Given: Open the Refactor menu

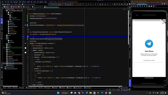Looking at the screenshot, I should (x=24, y=2).
